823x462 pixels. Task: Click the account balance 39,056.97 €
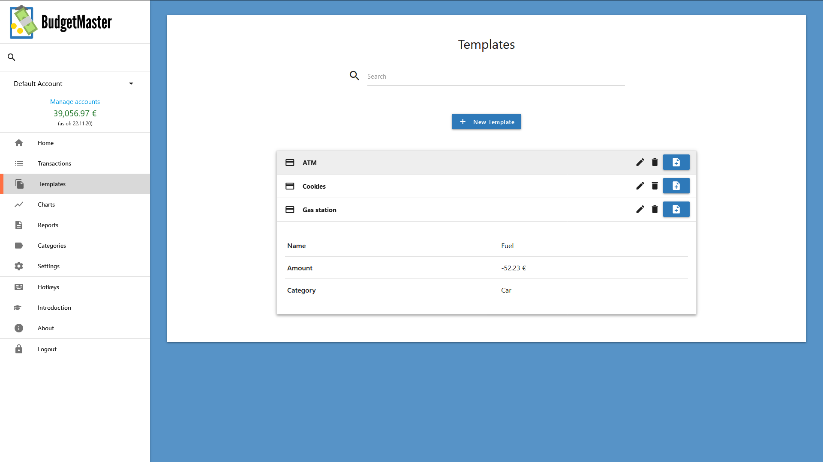(x=75, y=113)
